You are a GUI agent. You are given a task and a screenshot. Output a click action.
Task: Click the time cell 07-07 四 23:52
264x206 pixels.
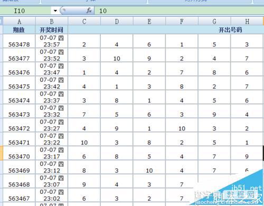click(52, 55)
